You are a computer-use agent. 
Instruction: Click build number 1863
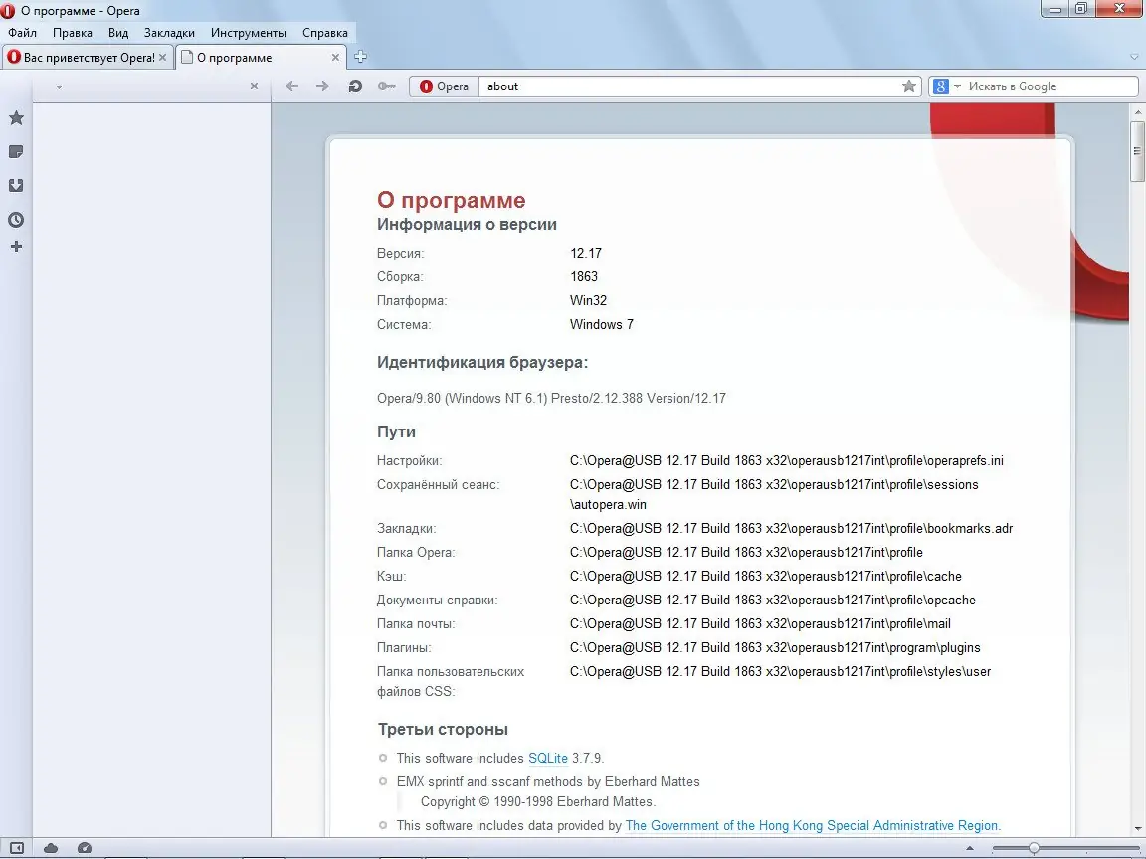click(x=584, y=276)
